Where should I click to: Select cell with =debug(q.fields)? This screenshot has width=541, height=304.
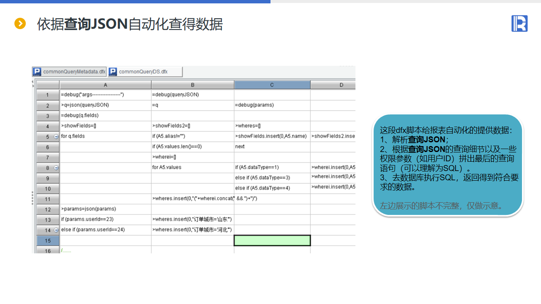coord(105,116)
